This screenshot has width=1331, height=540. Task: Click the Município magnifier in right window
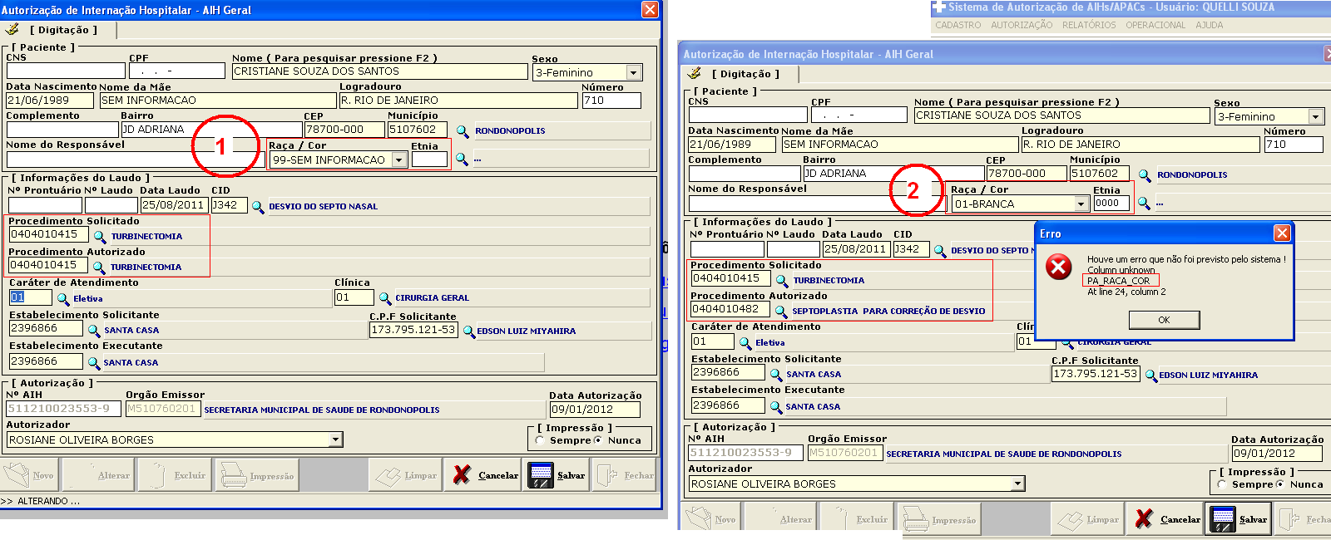[1145, 175]
